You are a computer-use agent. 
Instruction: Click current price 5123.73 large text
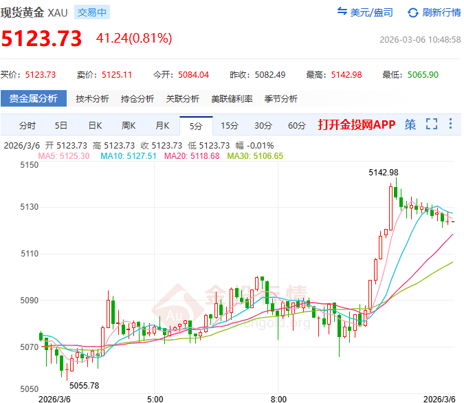41,39
